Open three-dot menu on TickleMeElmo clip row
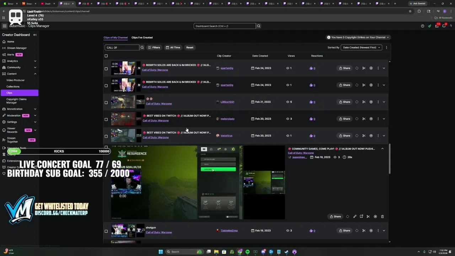This screenshot has height=256, width=455. pos(378,231)
